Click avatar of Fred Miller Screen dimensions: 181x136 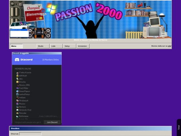[17, 88]
